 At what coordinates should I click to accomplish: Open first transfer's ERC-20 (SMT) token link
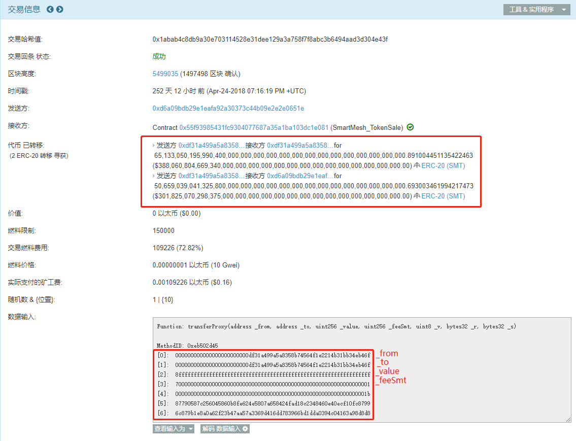click(x=443, y=165)
